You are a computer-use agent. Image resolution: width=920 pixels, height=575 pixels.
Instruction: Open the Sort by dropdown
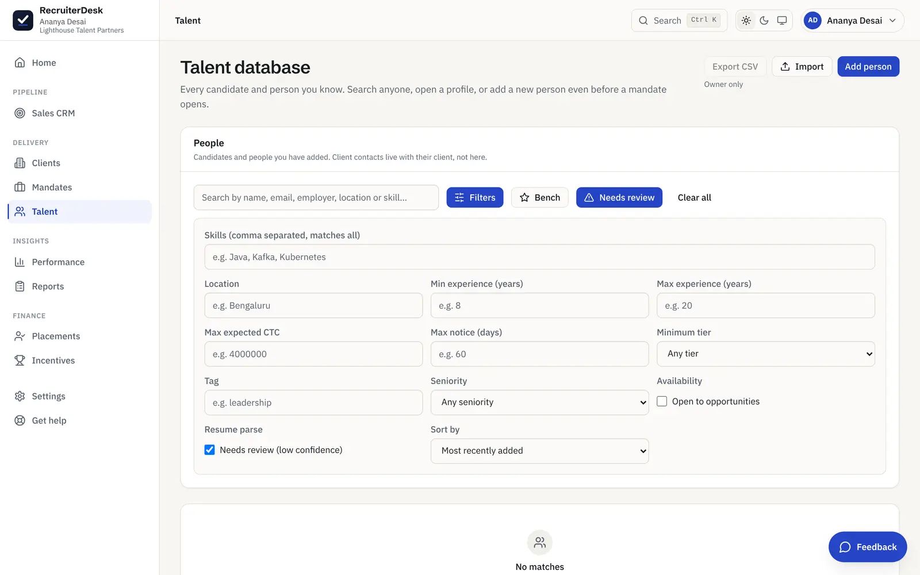(x=539, y=451)
